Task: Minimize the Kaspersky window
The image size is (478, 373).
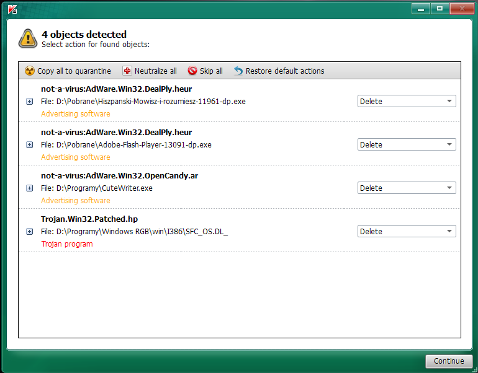Action: [x=421, y=9]
